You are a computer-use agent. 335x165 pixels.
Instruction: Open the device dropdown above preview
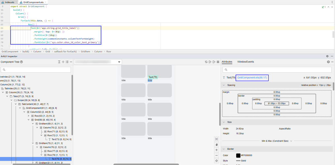click(x=119, y=62)
